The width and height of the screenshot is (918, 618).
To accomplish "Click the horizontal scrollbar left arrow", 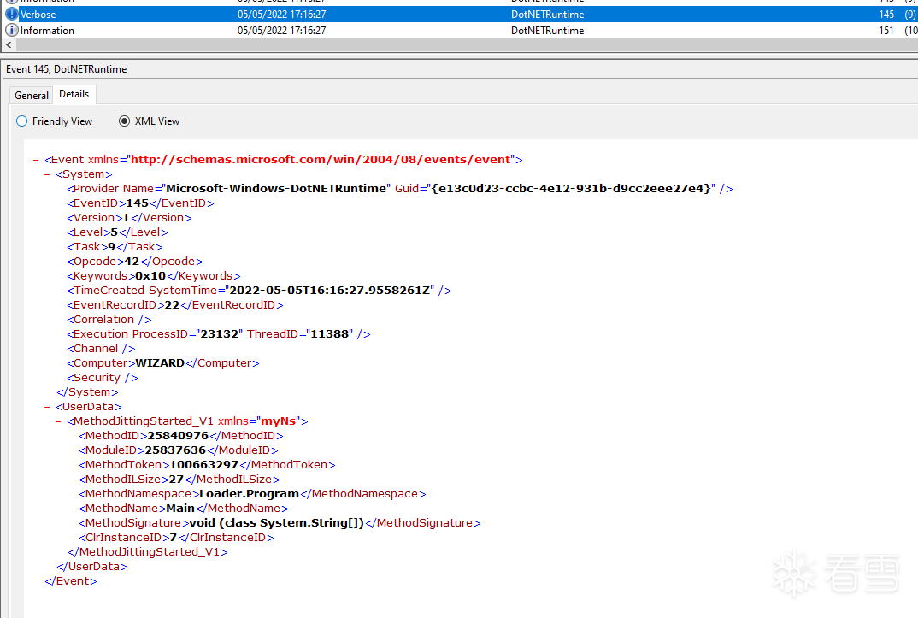I will point(9,45).
